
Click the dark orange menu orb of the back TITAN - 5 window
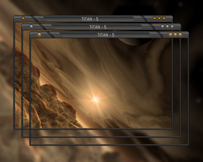tap(23, 19)
